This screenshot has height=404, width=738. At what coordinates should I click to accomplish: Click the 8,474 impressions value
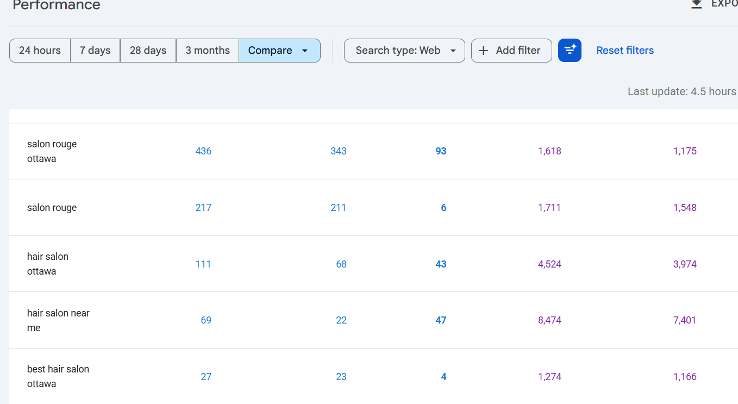point(549,320)
